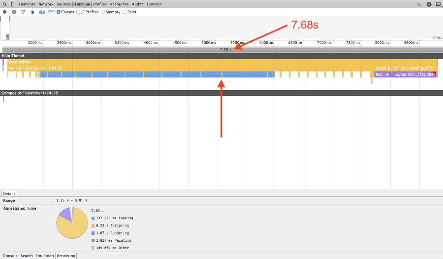The image size is (443, 259).
Task: Open DevTools settings gear
Action: (x=429, y=4)
